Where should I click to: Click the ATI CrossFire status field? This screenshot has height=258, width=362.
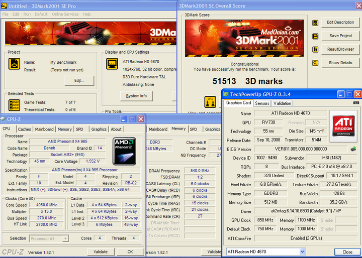pyautogui.click(x=306, y=238)
